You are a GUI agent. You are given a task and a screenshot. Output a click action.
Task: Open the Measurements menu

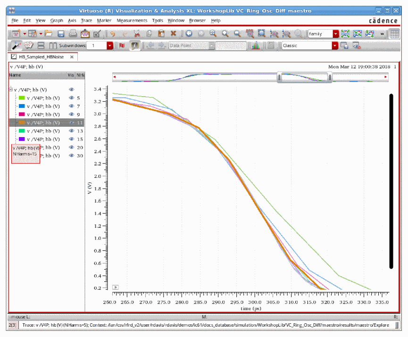tap(132, 21)
